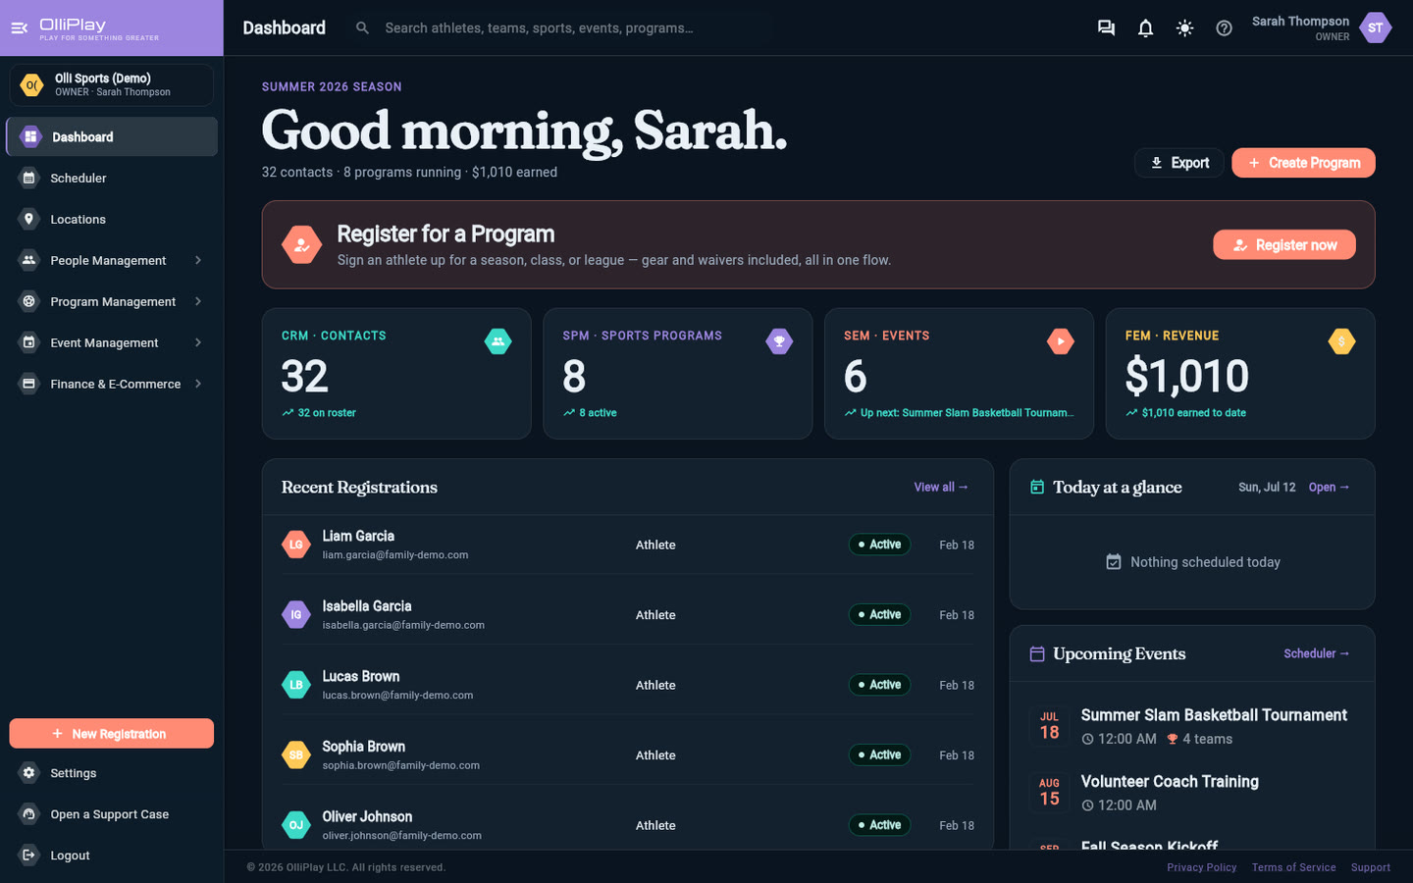Click the Today at a glance calendar icon

click(1036, 487)
